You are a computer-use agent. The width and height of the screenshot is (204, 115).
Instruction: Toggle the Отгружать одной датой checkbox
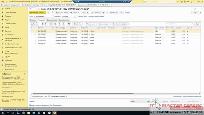[31, 96]
